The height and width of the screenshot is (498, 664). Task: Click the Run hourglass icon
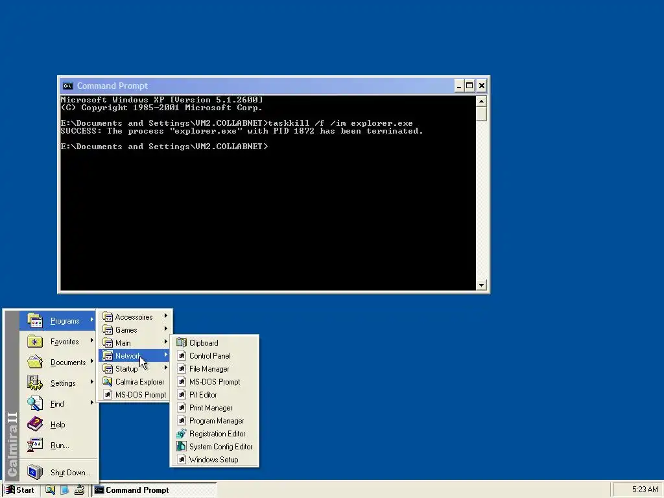35,445
